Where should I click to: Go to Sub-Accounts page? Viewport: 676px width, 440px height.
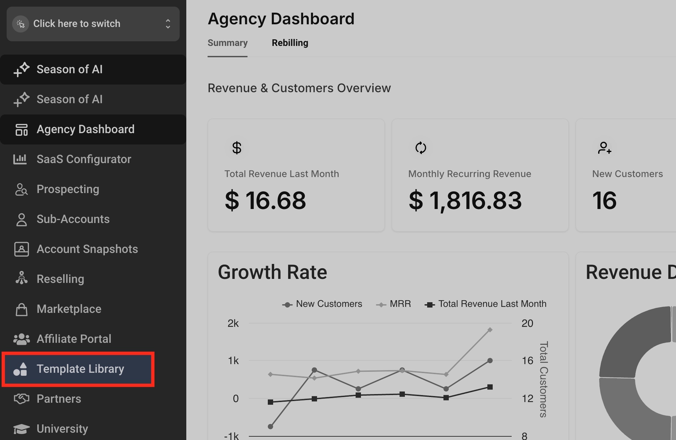[x=73, y=219]
